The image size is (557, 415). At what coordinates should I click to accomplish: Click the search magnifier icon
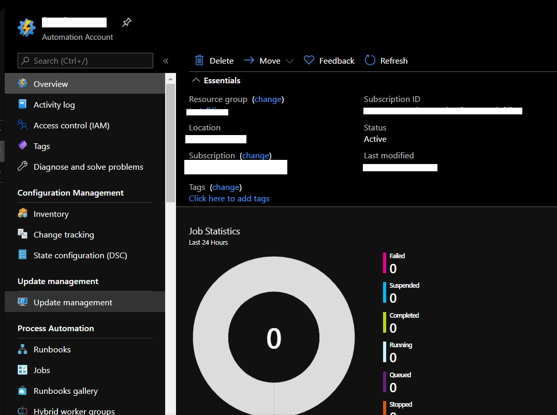tap(25, 61)
